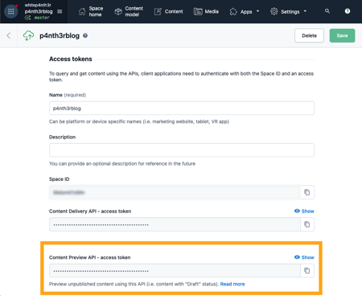Open the Read more link
Image resolution: width=362 pixels, height=296 pixels.
(x=232, y=284)
